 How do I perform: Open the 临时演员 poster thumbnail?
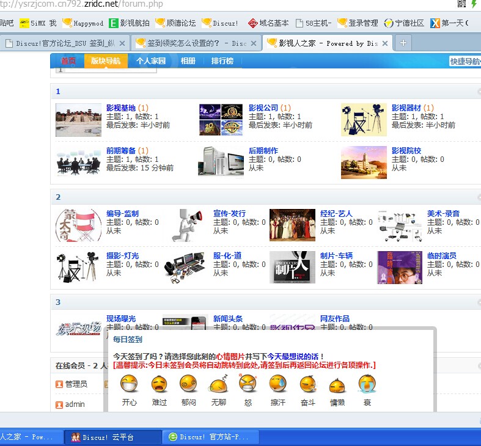tap(400, 268)
